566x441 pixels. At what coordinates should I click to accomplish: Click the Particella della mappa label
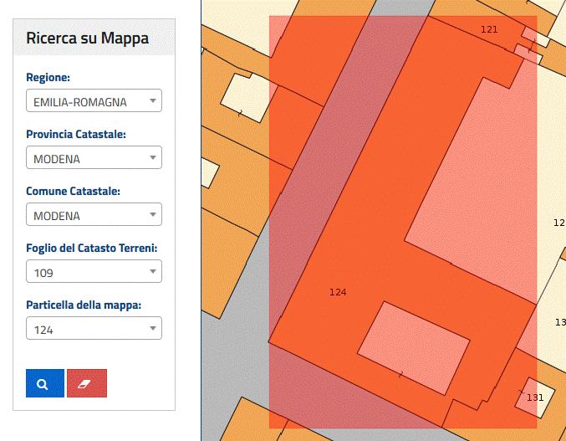coord(84,305)
